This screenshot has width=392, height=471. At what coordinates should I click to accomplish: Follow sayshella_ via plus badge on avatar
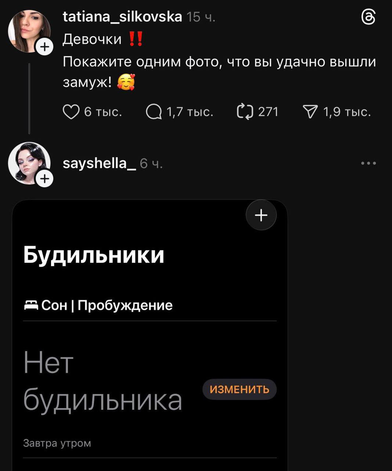pos(44,179)
